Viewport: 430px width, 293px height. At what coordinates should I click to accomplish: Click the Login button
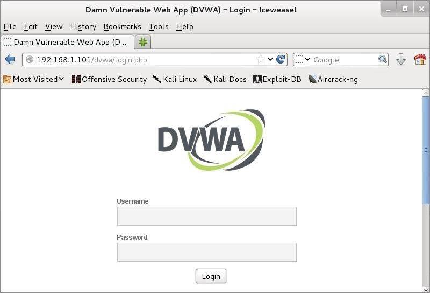click(x=211, y=276)
